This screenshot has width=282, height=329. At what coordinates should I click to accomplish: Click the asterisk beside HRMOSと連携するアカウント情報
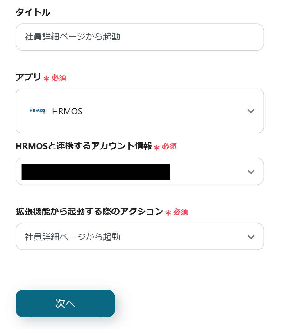tap(157, 148)
